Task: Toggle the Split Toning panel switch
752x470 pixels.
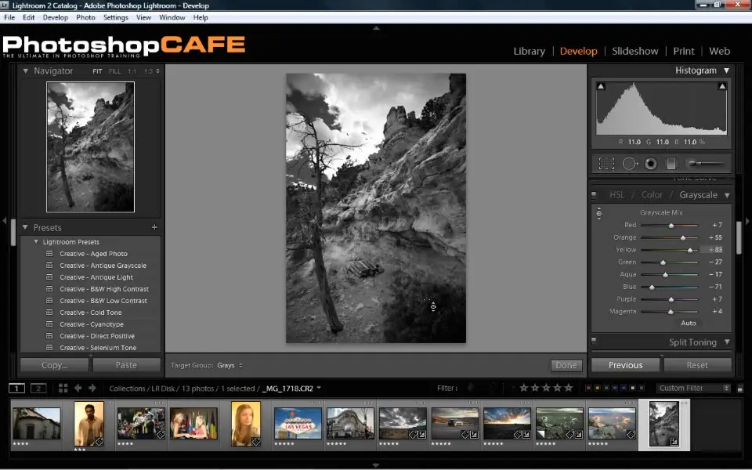Action: point(594,342)
